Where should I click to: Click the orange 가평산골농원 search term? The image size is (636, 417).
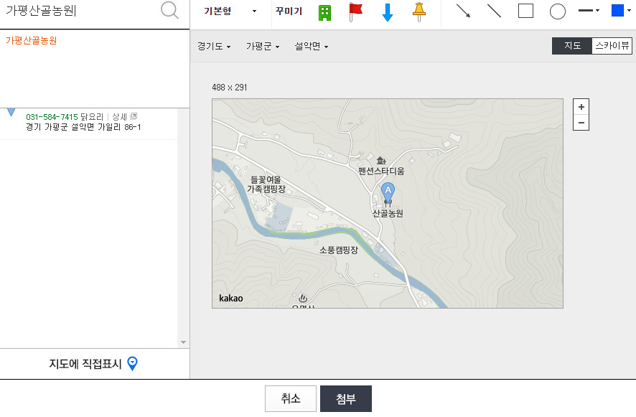pos(32,41)
